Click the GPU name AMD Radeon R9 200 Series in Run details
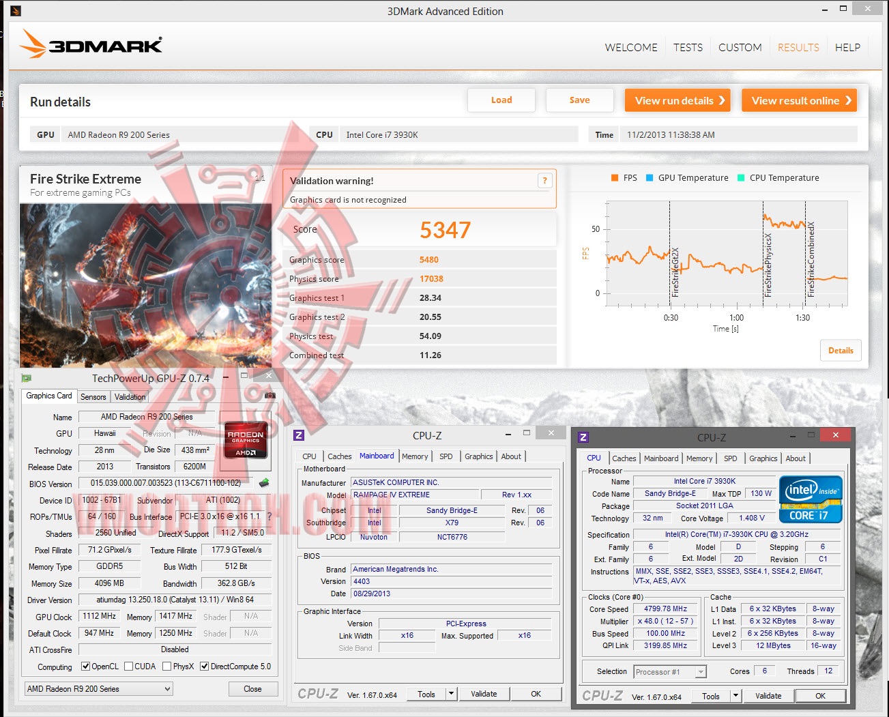The image size is (889, 717). pos(119,135)
